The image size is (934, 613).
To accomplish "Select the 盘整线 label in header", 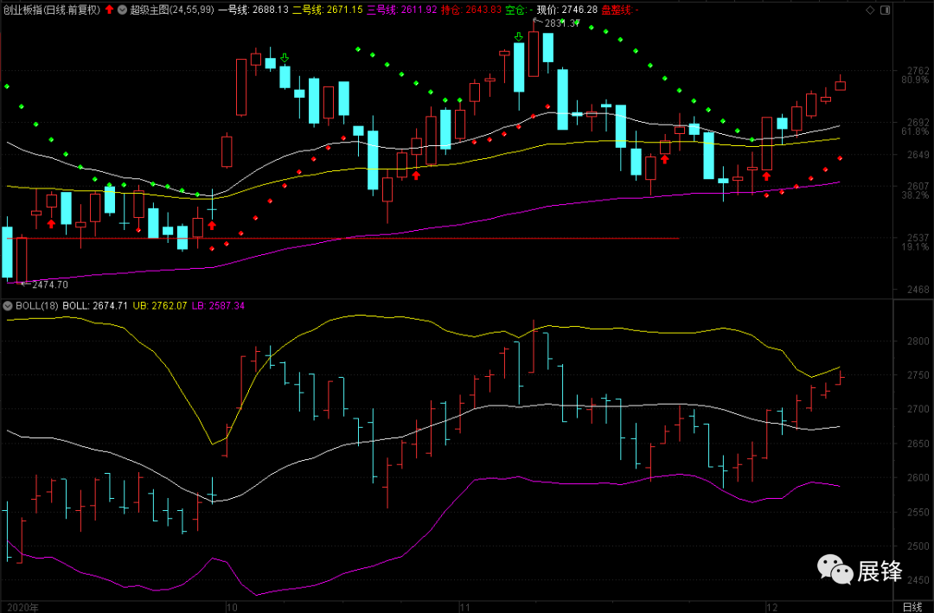I will (619, 10).
